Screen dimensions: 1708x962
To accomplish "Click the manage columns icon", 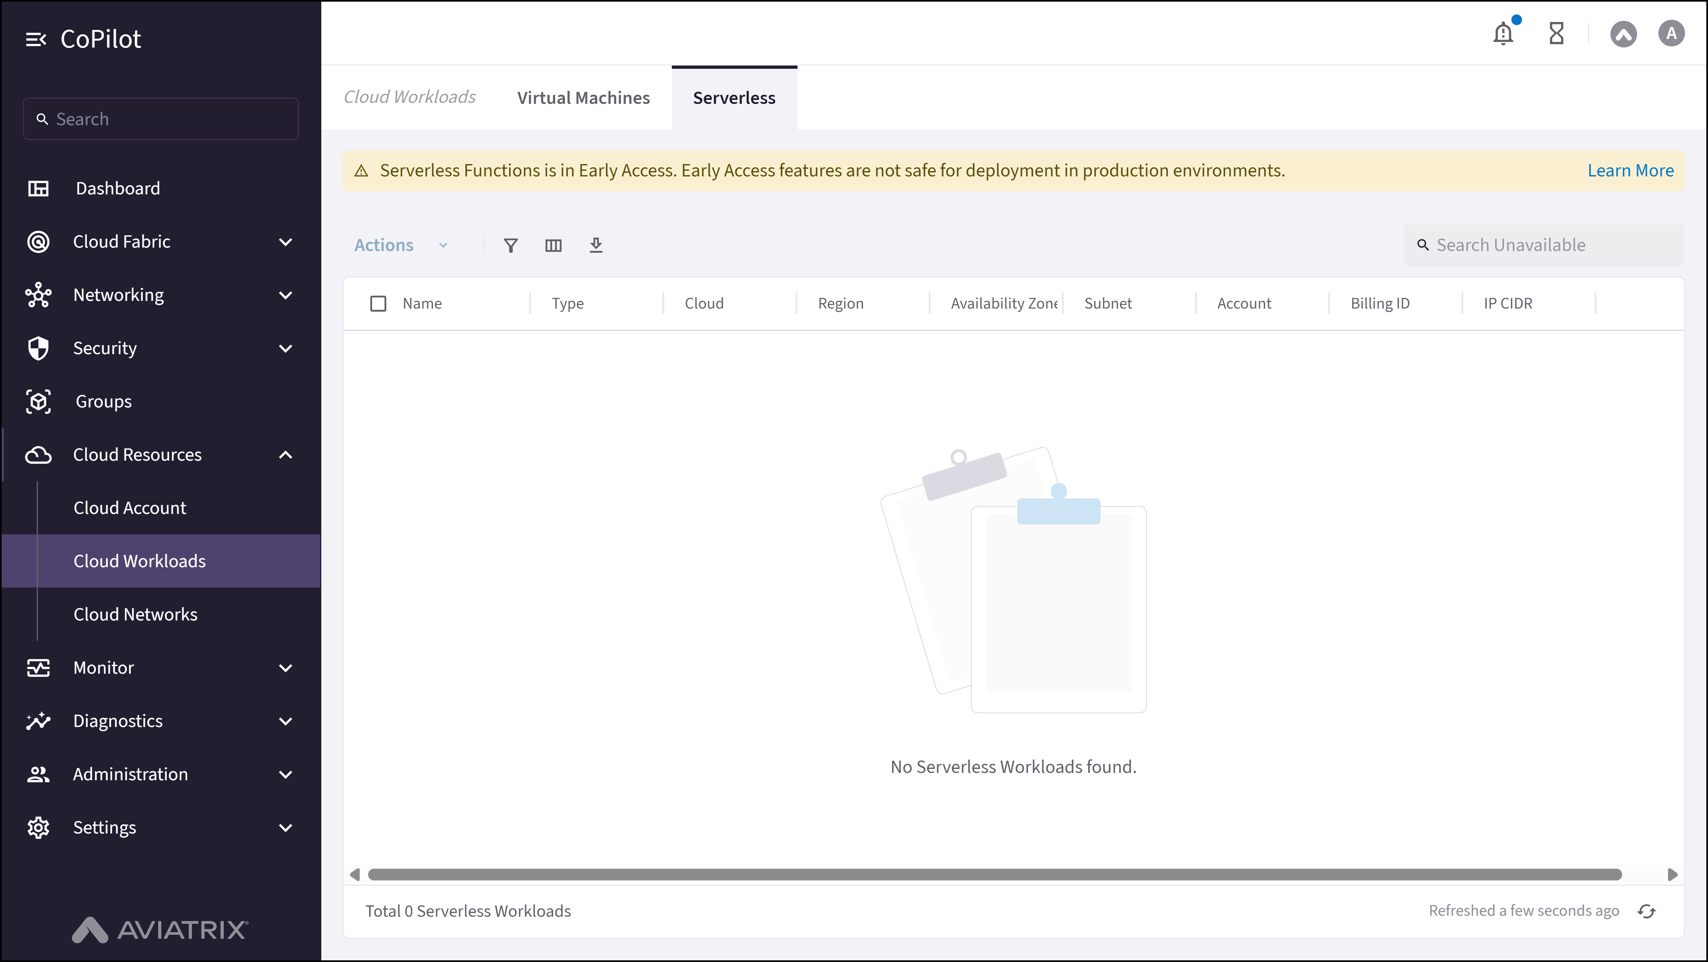I will (x=554, y=245).
